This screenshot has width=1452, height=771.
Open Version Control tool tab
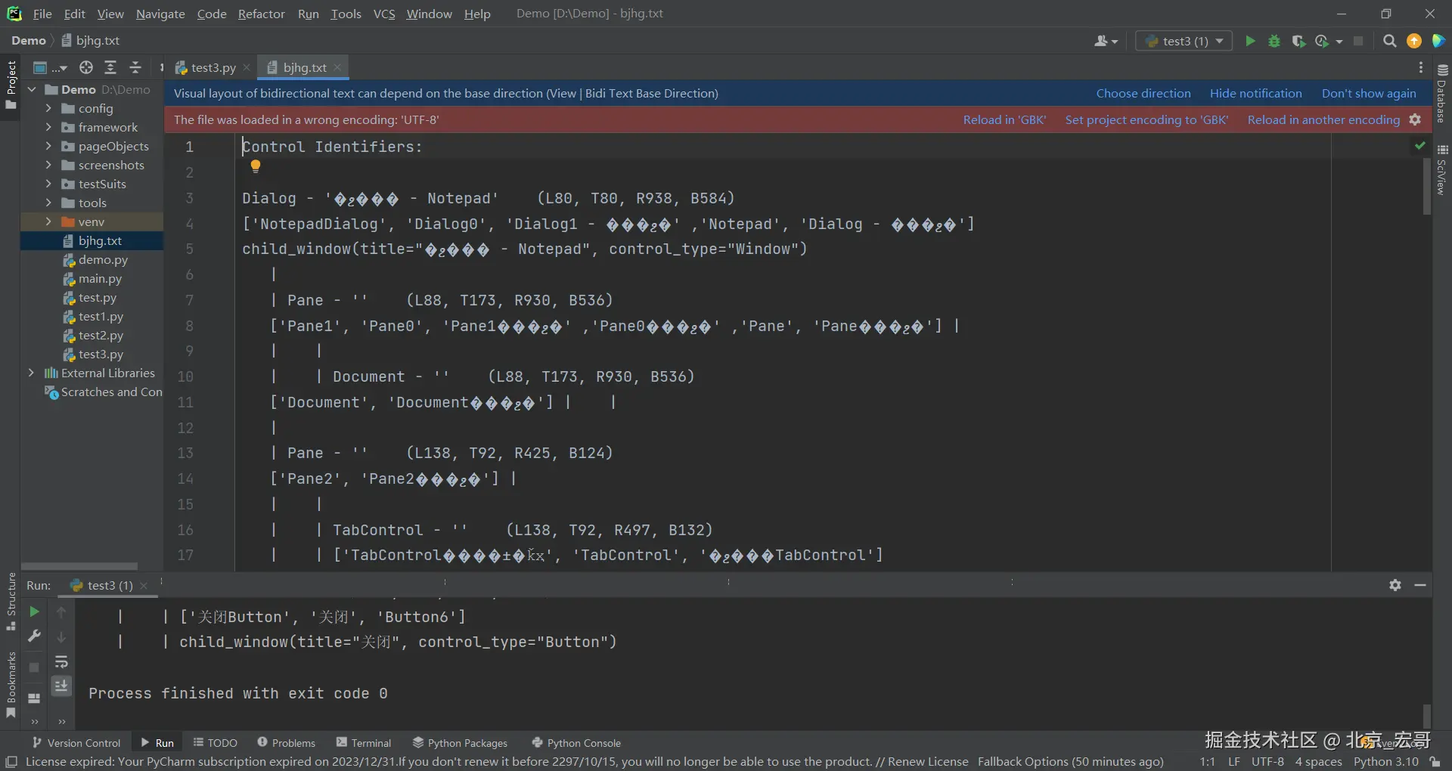click(x=76, y=743)
